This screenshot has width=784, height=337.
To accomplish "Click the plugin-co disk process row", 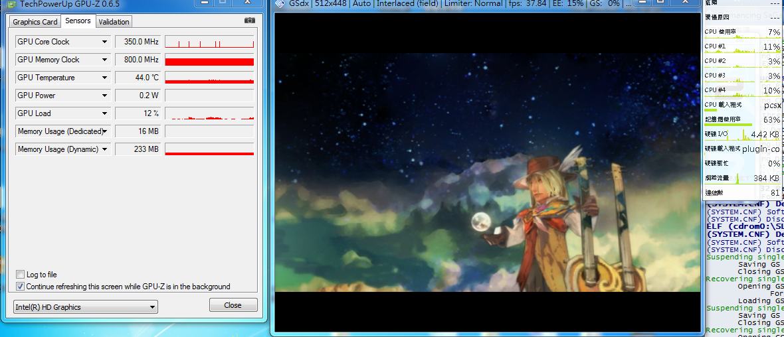I will coord(743,149).
